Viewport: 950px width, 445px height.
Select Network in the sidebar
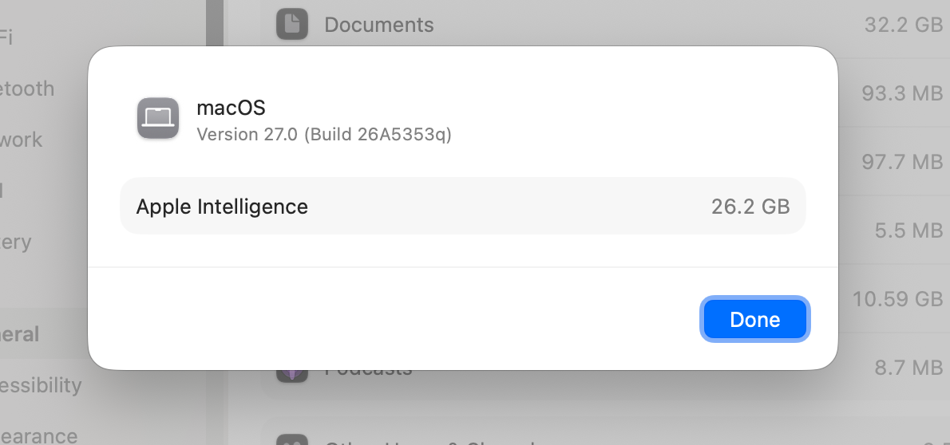[22, 140]
